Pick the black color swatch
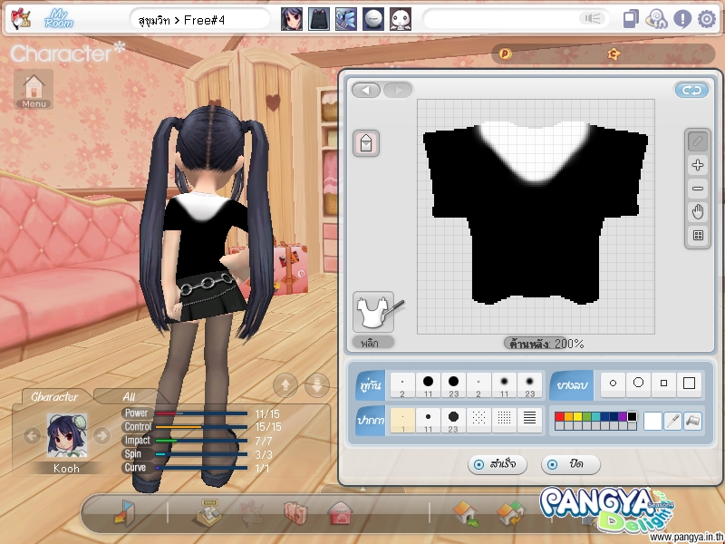This screenshot has width=725, height=544. pos(632,416)
